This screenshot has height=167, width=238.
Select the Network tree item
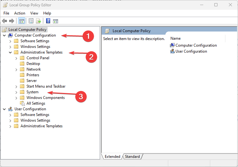(34, 69)
